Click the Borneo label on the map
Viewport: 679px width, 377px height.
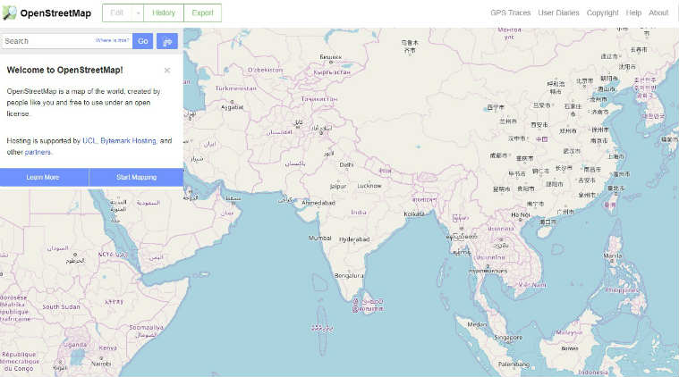pos(570,348)
